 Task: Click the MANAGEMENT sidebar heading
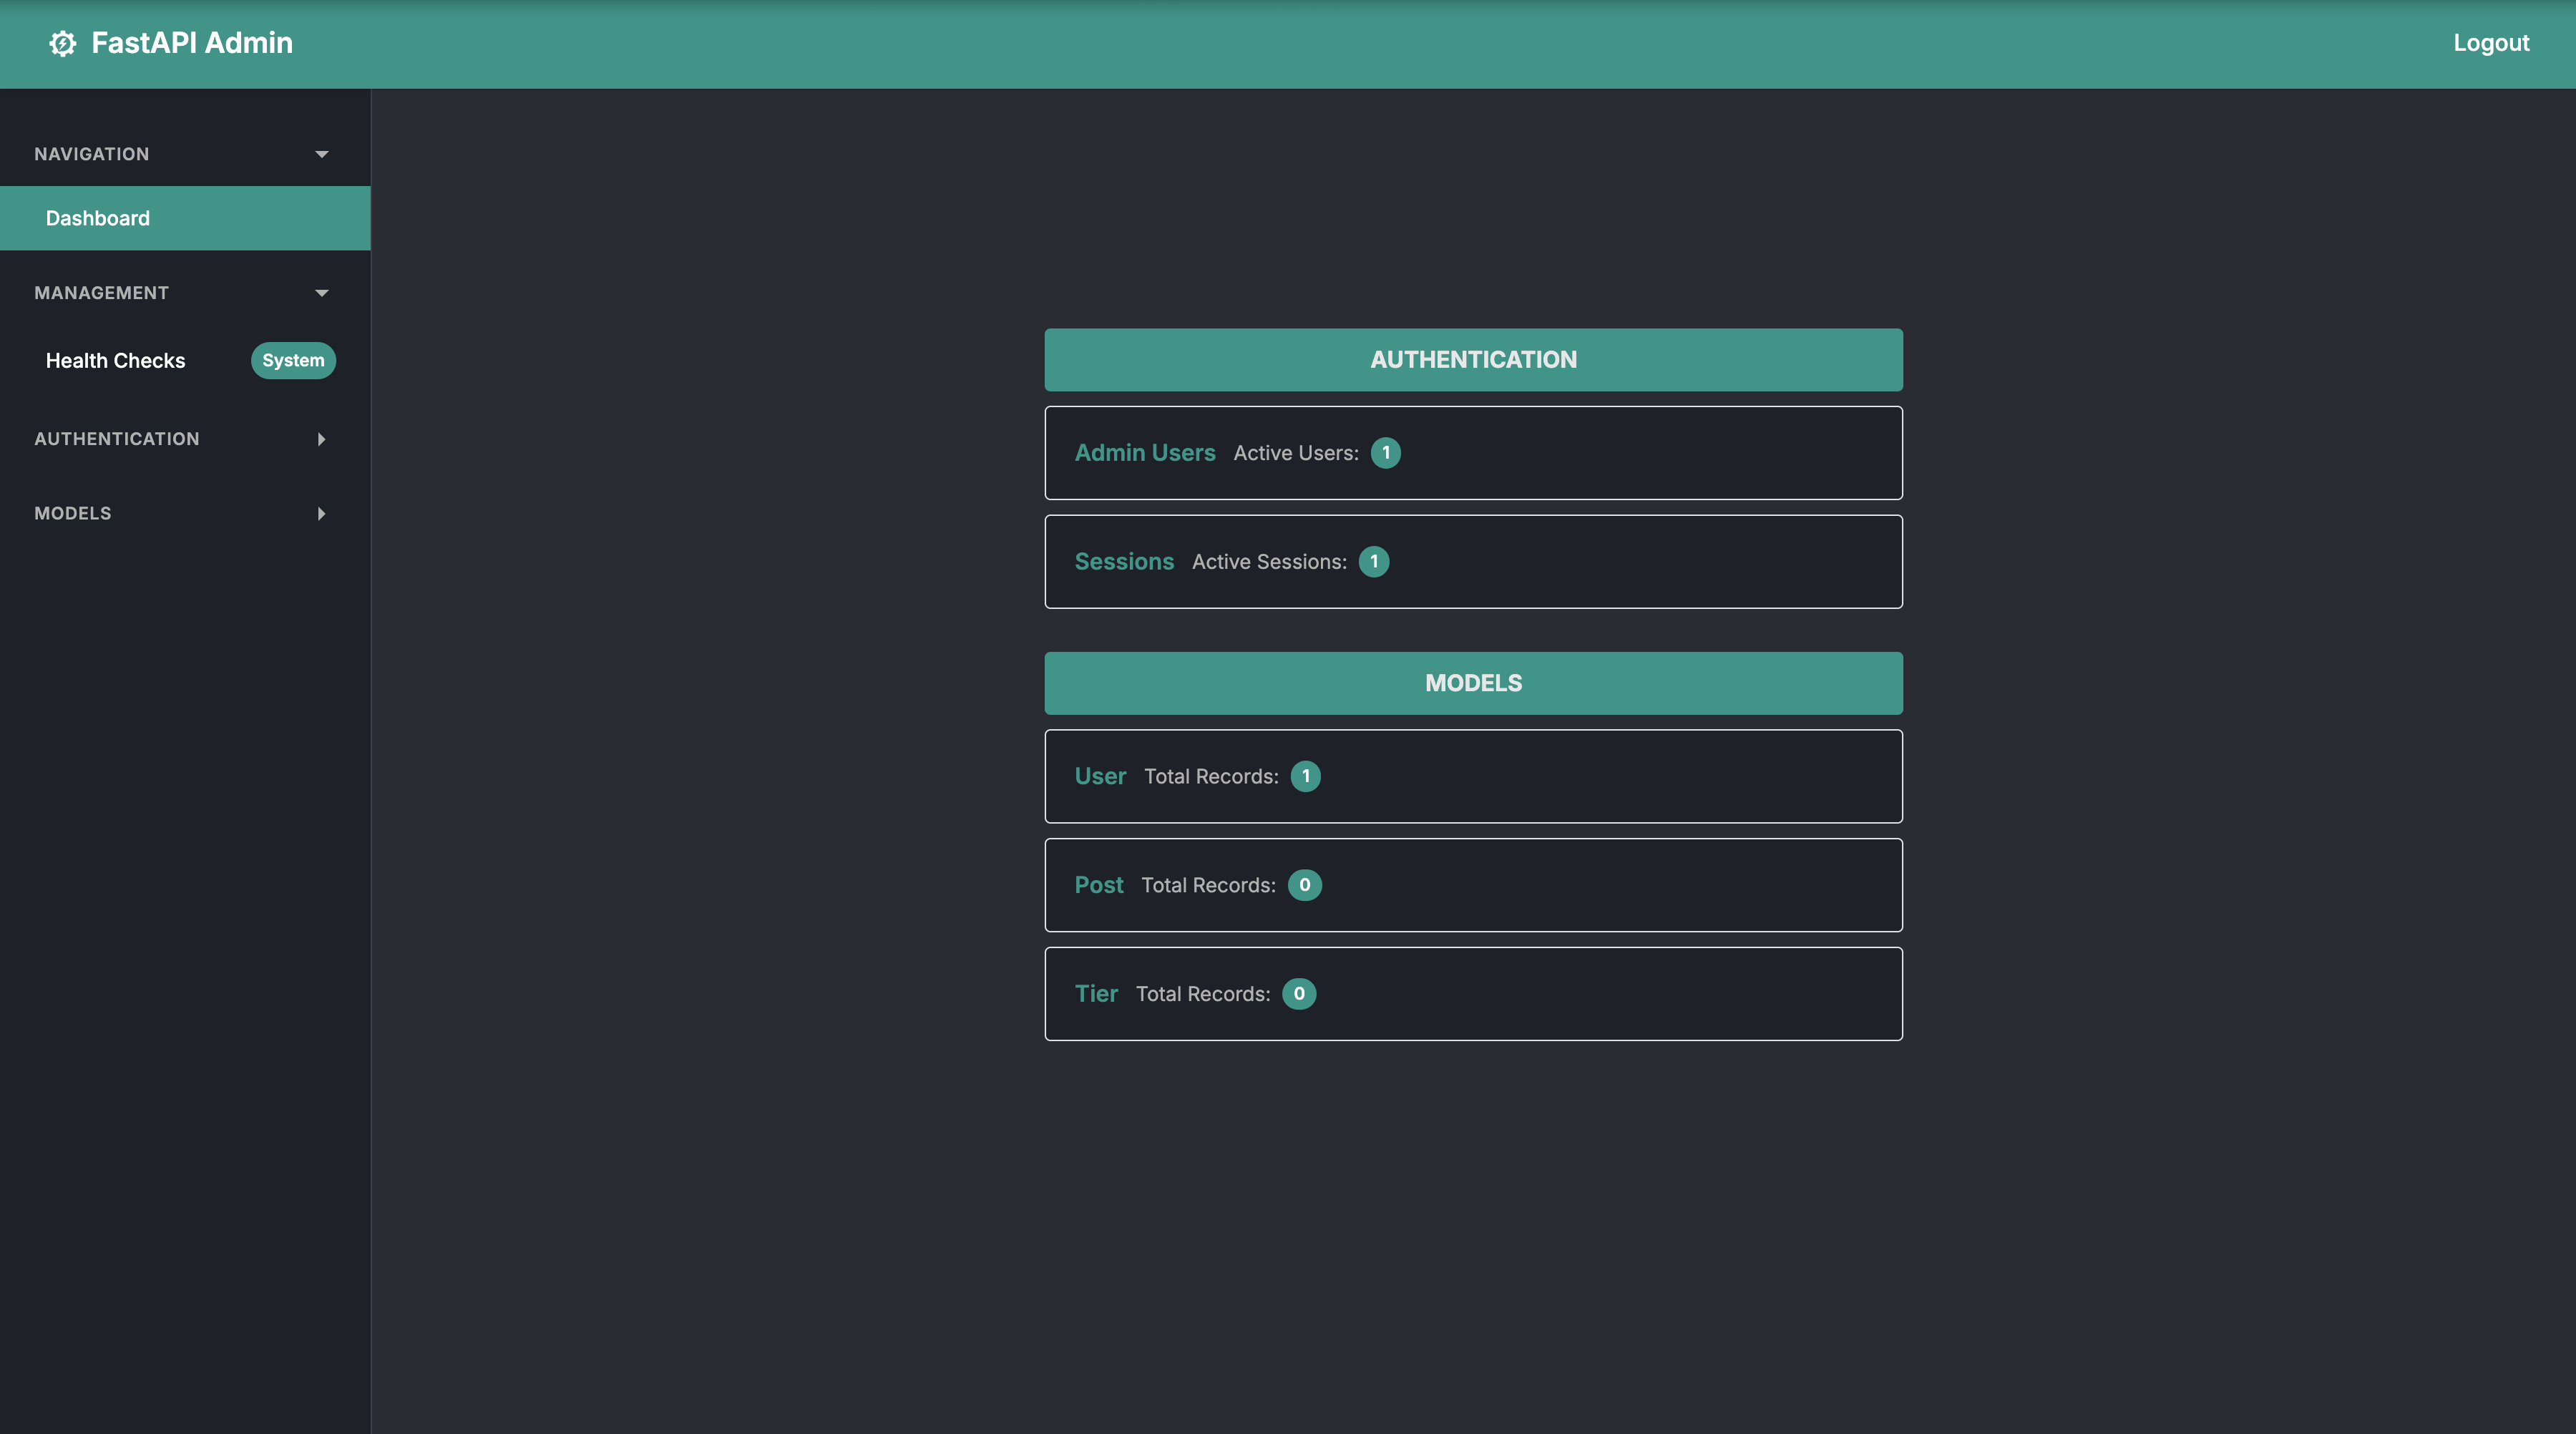coord(101,293)
